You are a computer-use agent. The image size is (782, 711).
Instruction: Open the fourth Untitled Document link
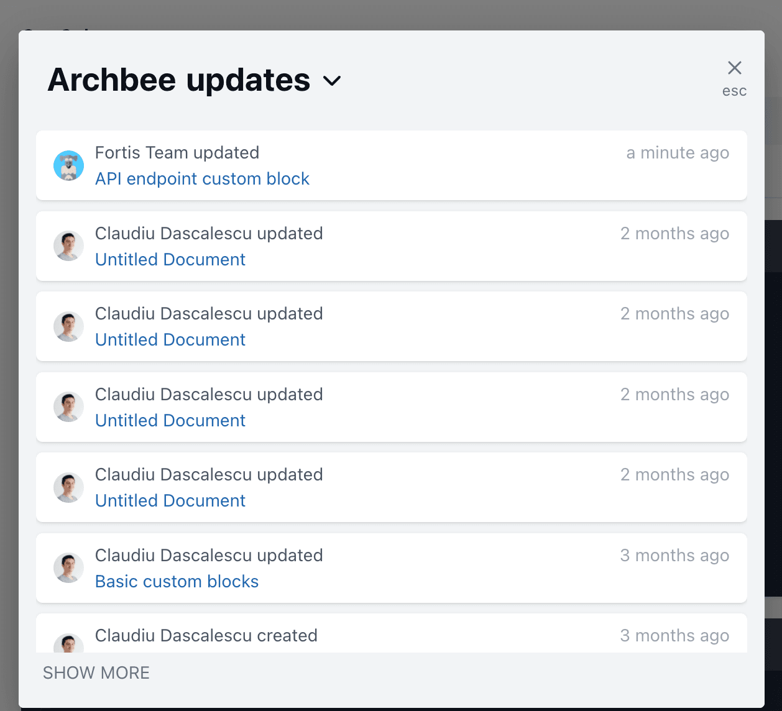tap(170, 501)
